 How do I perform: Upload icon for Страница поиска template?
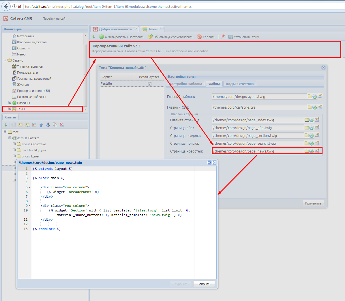point(312,144)
